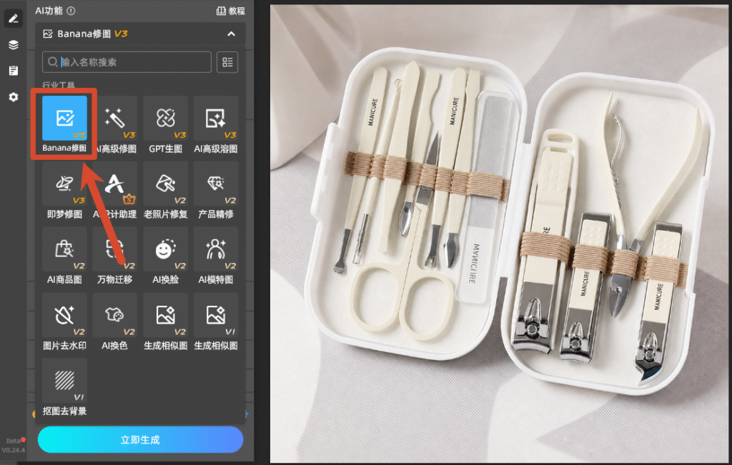Open the settings gear in sidebar
The image size is (732, 465).
[14, 97]
